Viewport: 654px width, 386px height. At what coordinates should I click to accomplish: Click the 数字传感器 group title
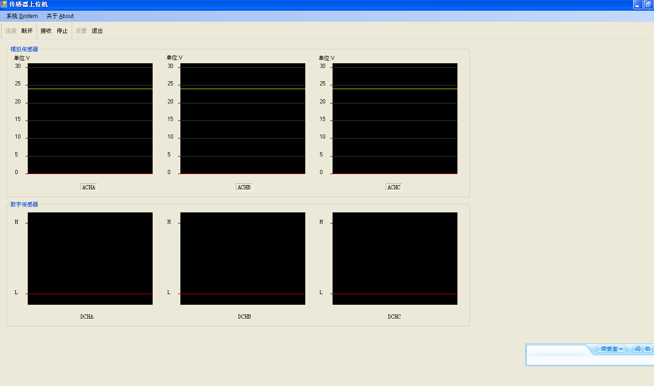click(25, 205)
